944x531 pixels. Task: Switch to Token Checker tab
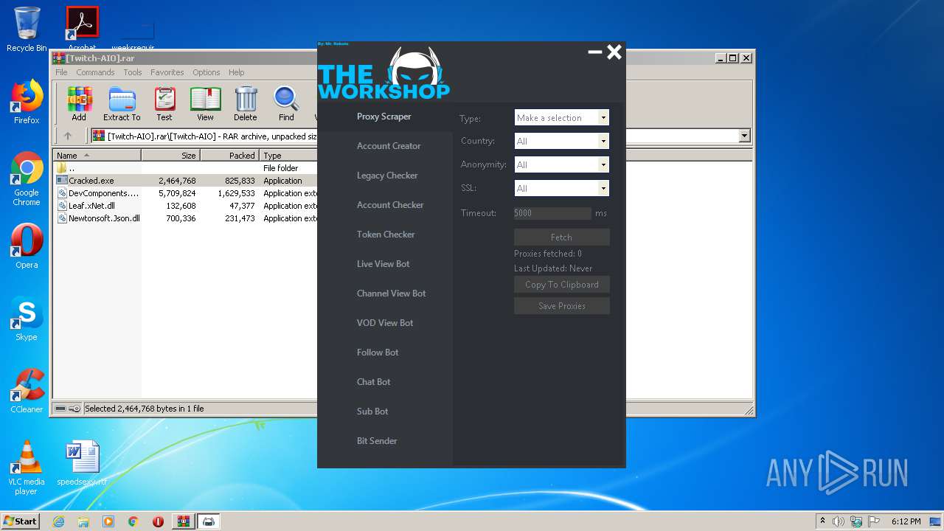(386, 235)
